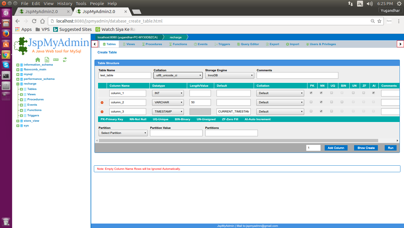The height and width of the screenshot is (228, 404).
Task: Open the MySQL icon in the sidebar
Action: coord(55,60)
